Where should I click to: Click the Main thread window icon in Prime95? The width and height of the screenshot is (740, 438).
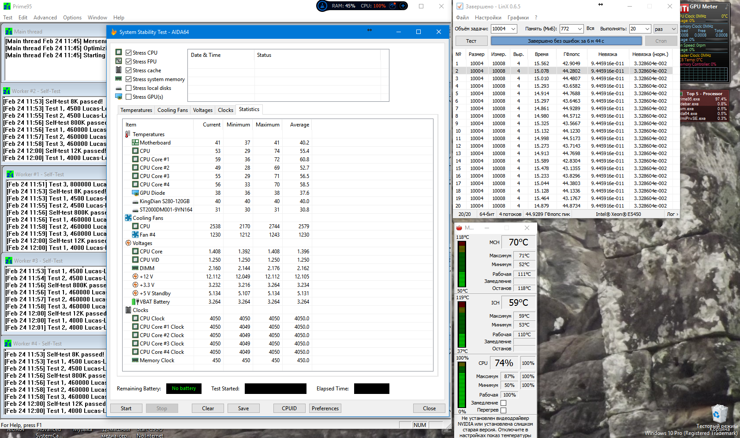tap(9, 31)
